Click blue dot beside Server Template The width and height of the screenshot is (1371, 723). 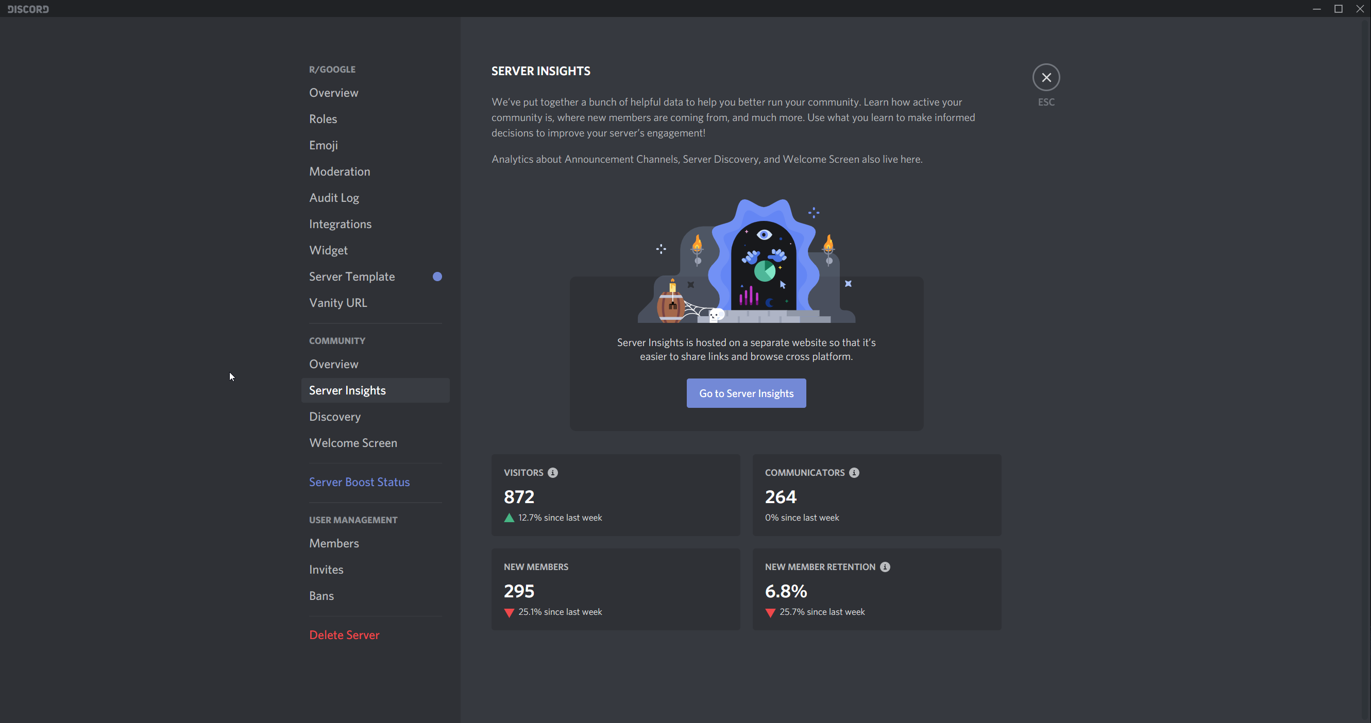click(437, 276)
